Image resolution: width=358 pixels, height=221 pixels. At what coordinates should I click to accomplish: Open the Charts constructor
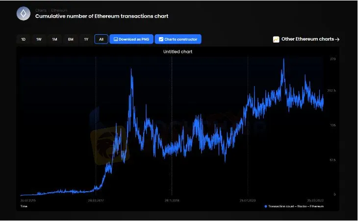pyautogui.click(x=178, y=39)
